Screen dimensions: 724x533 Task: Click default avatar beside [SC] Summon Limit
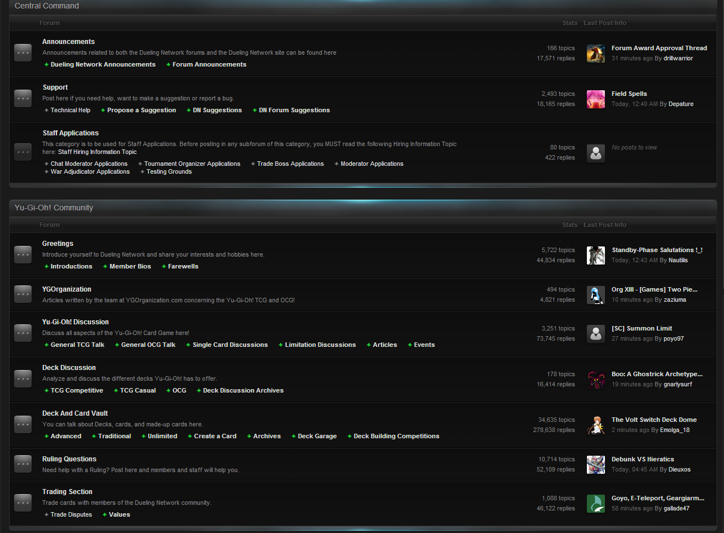(x=596, y=334)
